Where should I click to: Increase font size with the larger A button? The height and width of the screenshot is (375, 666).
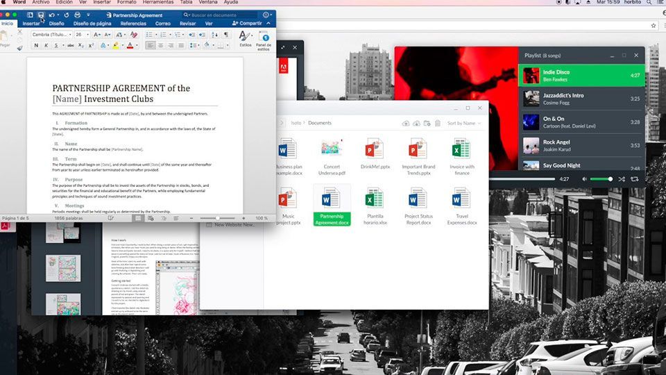(x=97, y=35)
